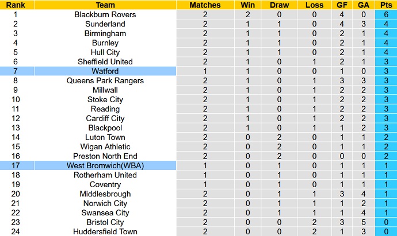Click on Sunderland in the table
397x236 pixels.
(x=105, y=24)
